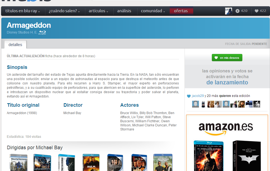Expand the 'títulos en blu-ray' menu
Image resolution: width=270 pixels, height=171 pixels.
[23, 11]
